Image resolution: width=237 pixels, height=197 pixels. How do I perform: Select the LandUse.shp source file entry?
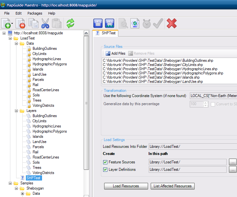click(153, 82)
